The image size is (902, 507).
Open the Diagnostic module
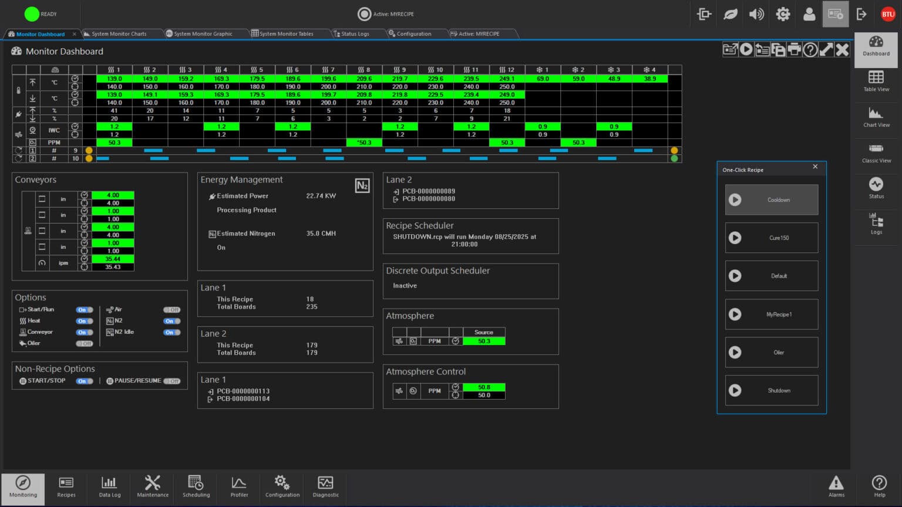click(325, 486)
